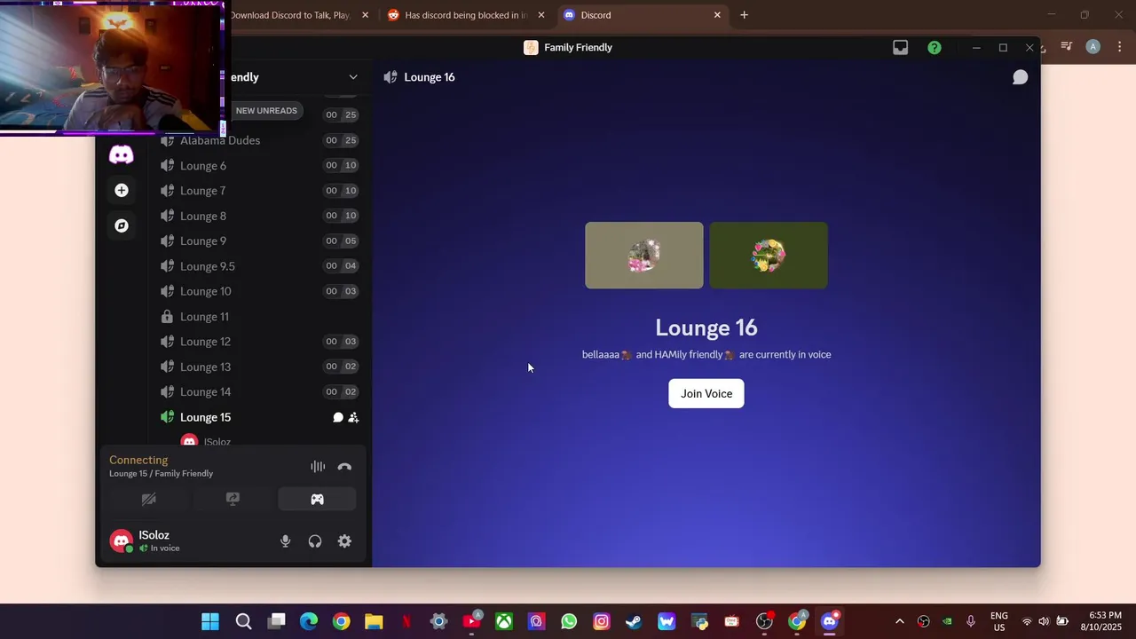Select Lounge 7 voice channel
The width and height of the screenshot is (1136, 639).
[x=259, y=191]
